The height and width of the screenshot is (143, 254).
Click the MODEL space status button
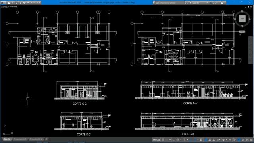coord(156,139)
